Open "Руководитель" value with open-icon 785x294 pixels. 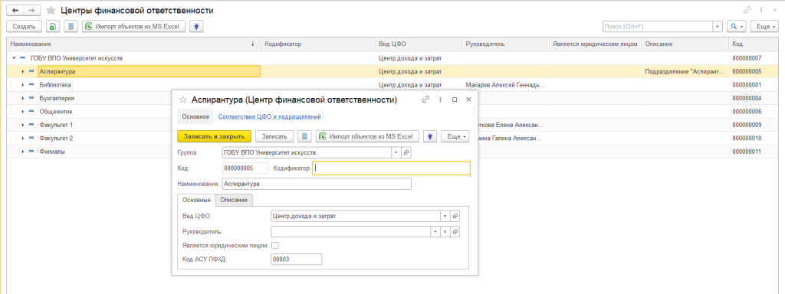point(455,232)
